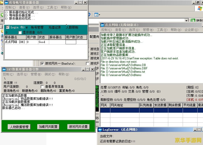Click [Exception] 物品数据库加载错误 log line

pos(28,99)
